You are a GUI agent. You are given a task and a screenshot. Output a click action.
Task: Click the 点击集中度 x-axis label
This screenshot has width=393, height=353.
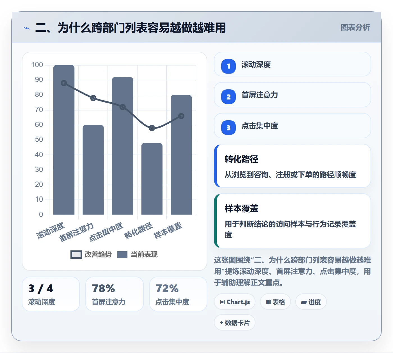(106, 232)
